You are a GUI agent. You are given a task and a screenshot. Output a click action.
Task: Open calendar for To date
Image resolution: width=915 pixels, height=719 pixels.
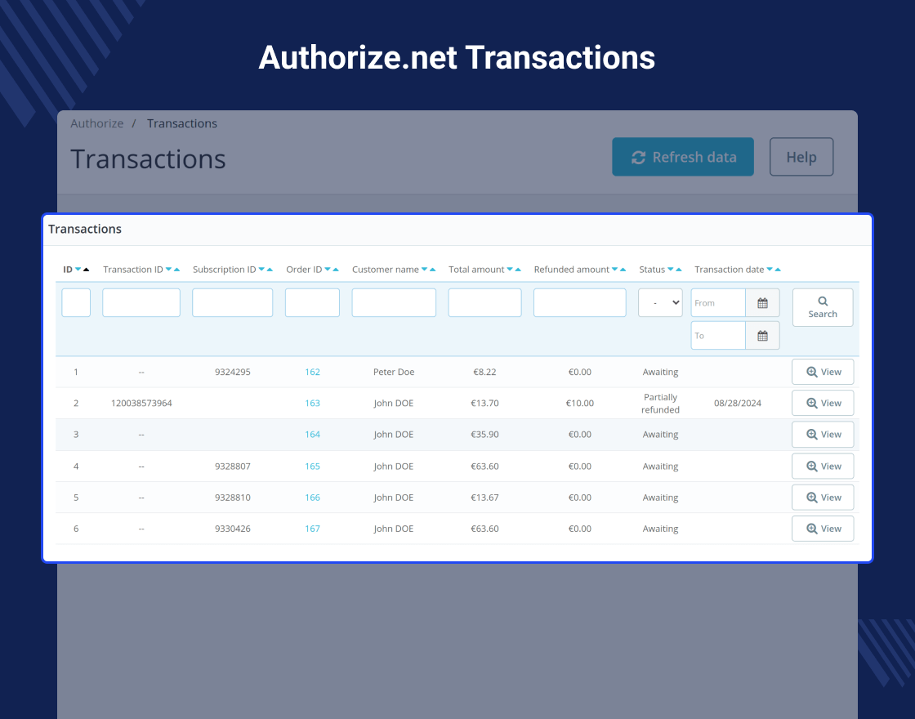coord(762,336)
